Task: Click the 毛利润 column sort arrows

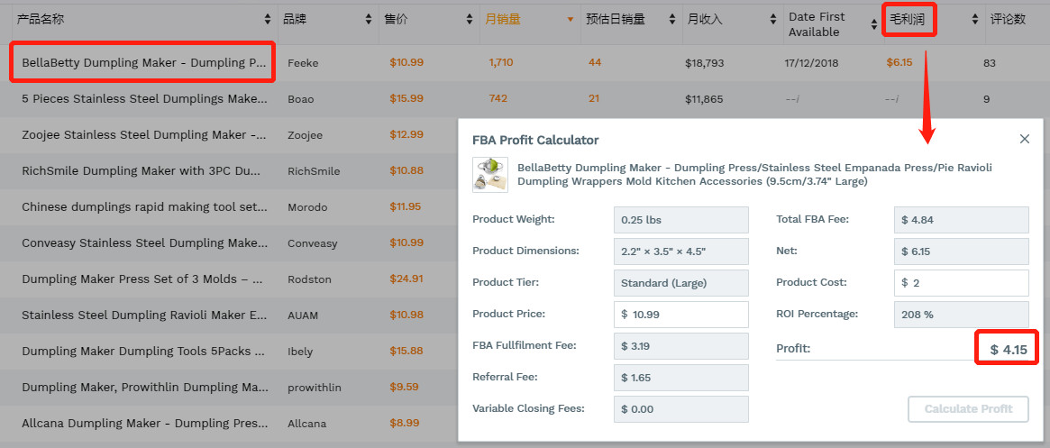Action: pos(974,19)
